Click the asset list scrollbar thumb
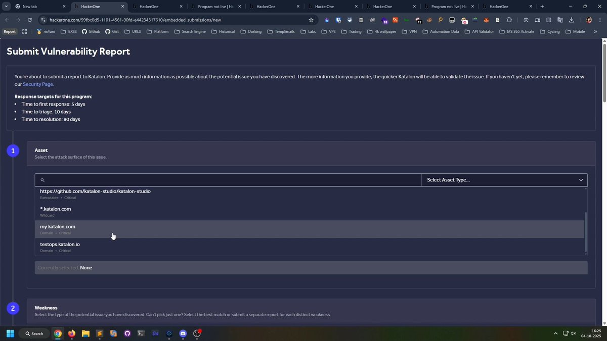Screen dimensions: 607x341 [586, 231]
